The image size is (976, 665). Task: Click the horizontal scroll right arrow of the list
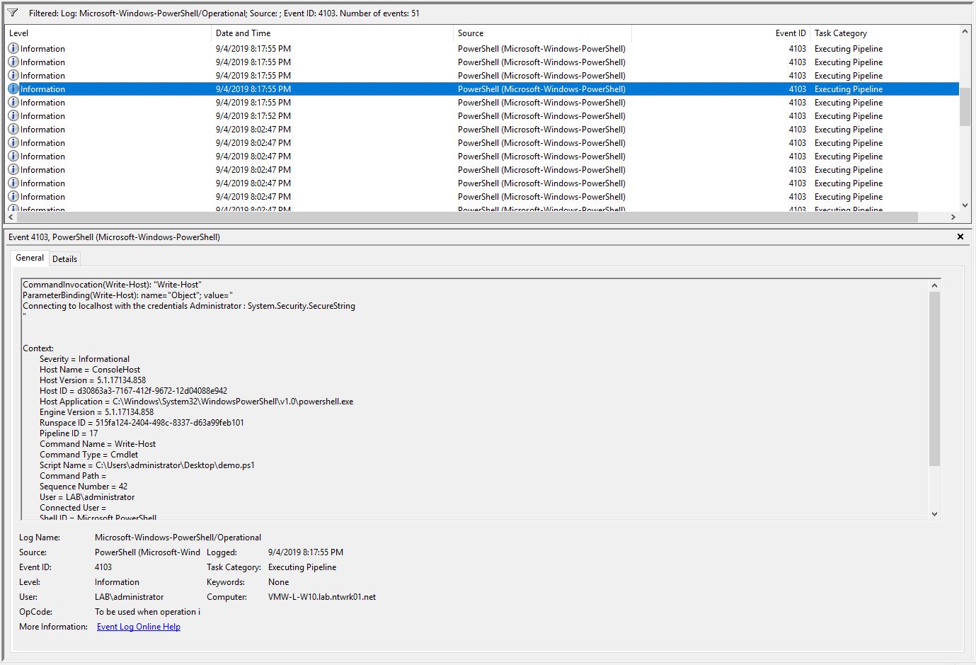tap(953, 217)
